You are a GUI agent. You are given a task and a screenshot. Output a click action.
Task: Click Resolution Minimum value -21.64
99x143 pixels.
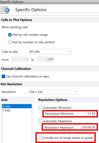87,114
